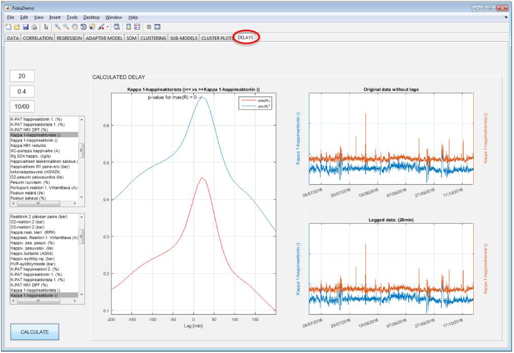The image size is (514, 353).
Task: Open the Edit menu
Action: 24,17
